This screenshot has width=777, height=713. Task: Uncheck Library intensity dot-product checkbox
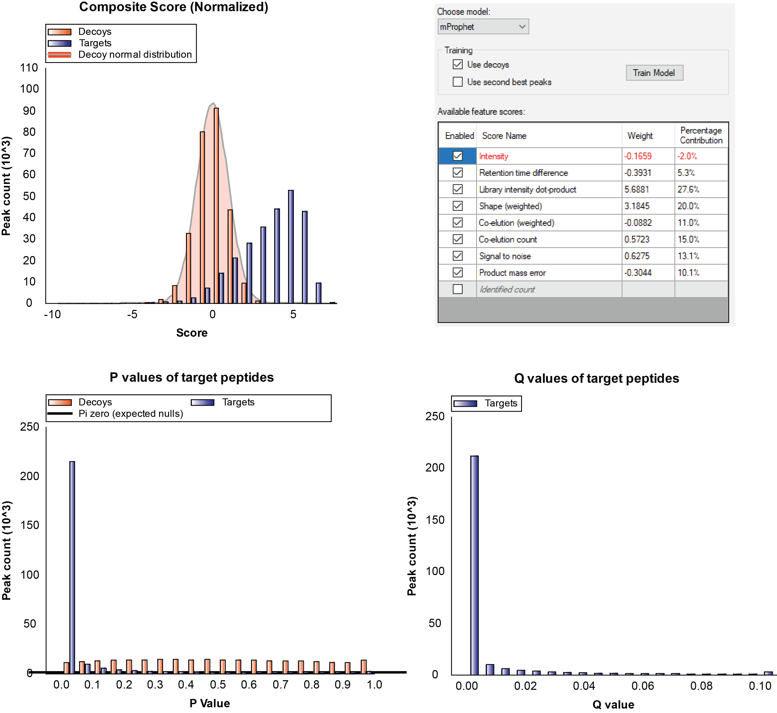[x=457, y=189]
